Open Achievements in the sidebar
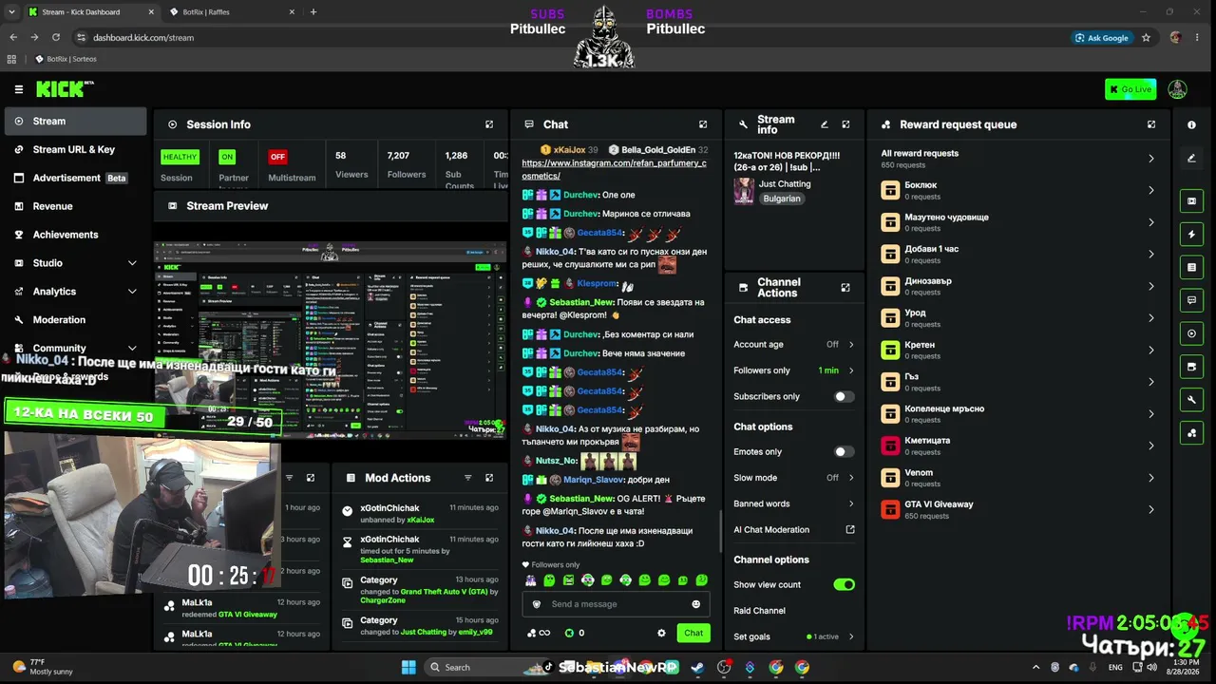The image size is (1216, 684). tap(76, 235)
